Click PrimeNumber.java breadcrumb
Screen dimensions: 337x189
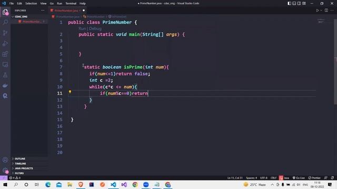point(66,16)
